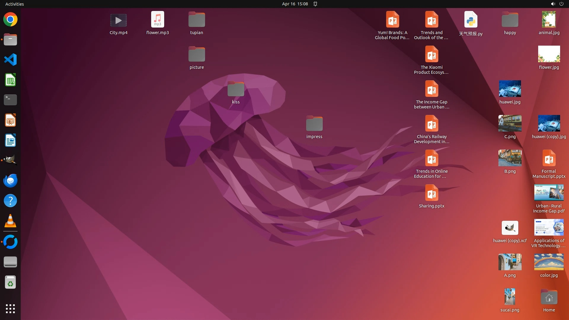Expand system menu via volume icon
Image resolution: width=569 pixels, height=320 pixels.
point(553,4)
